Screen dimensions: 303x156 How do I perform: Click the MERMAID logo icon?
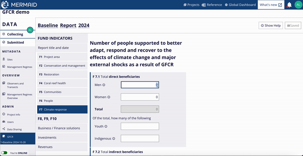pos(5,5)
